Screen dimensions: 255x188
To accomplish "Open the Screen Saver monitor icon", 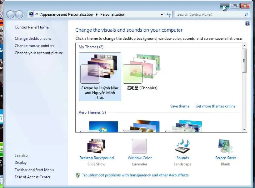I will (225, 146).
